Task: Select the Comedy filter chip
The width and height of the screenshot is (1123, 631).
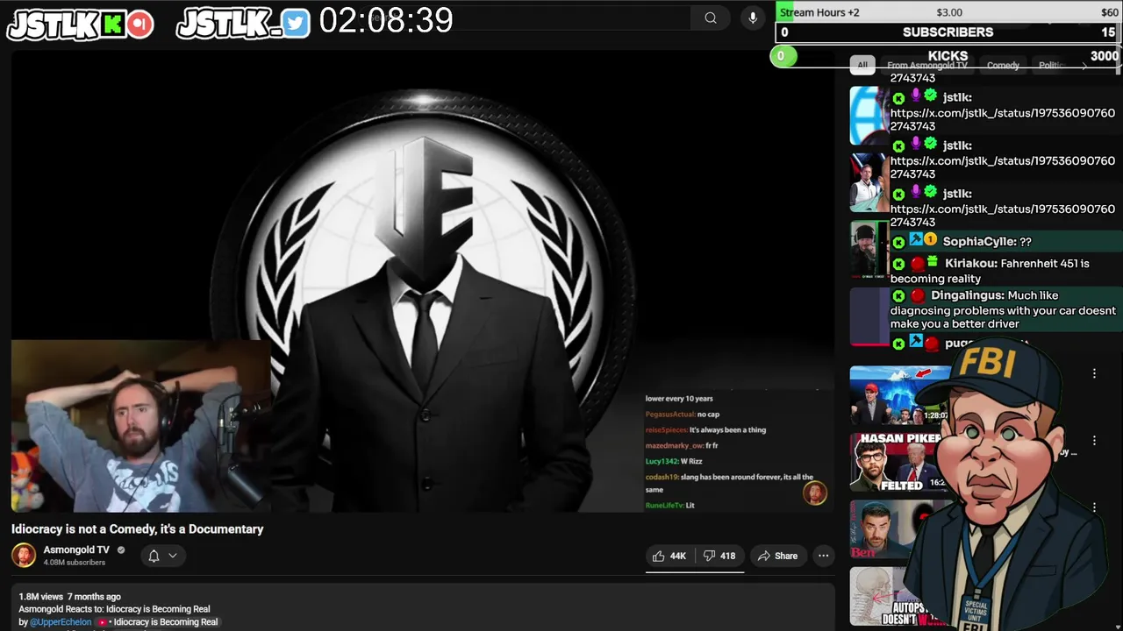Action: (x=1003, y=65)
